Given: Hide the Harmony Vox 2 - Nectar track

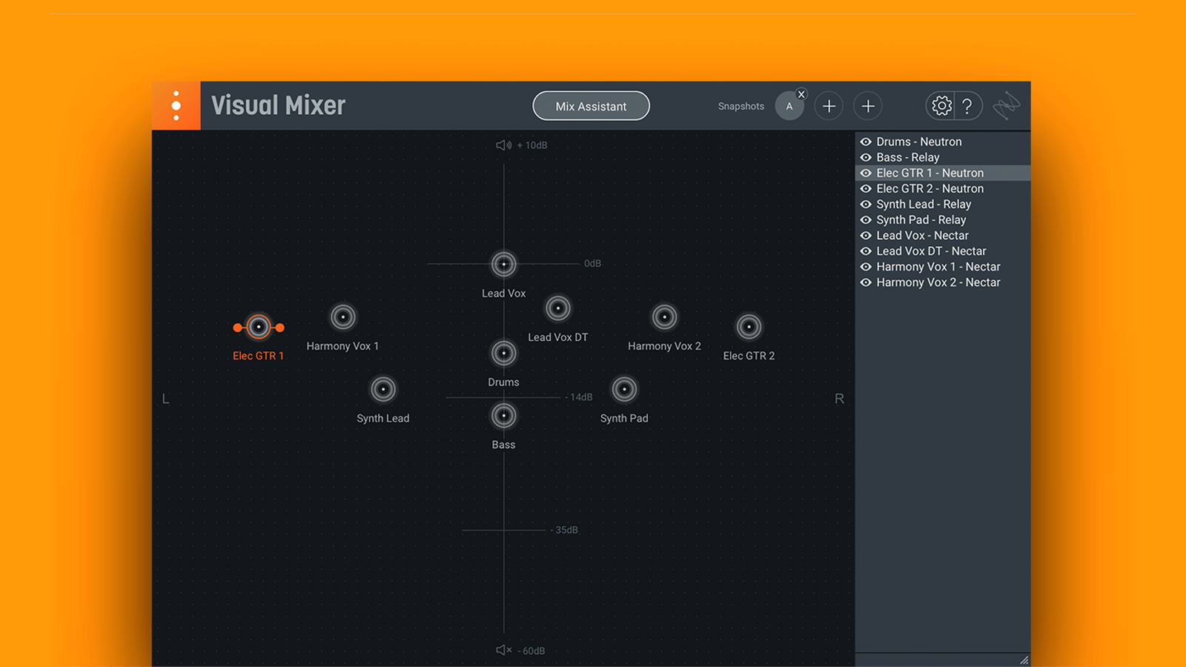Looking at the screenshot, I should coord(865,282).
